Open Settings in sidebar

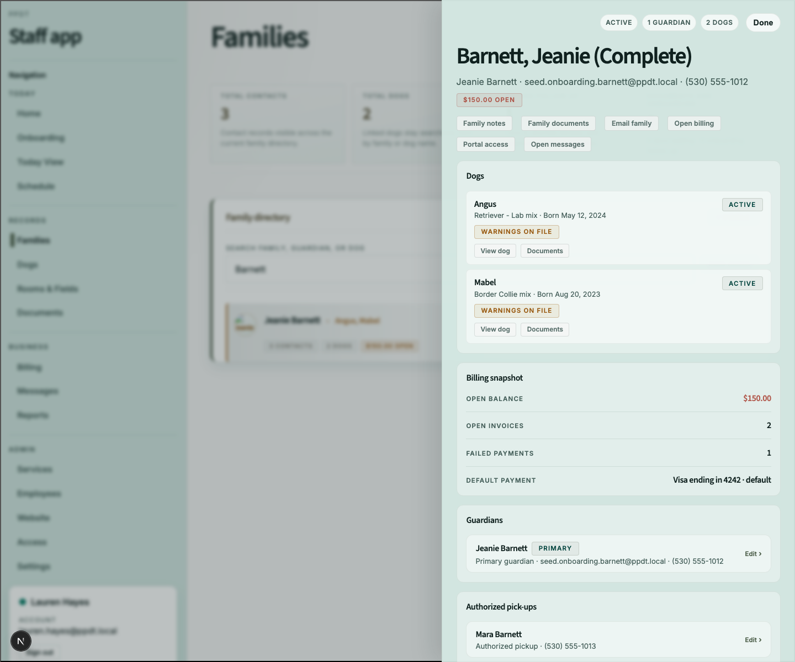(x=34, y=567)
